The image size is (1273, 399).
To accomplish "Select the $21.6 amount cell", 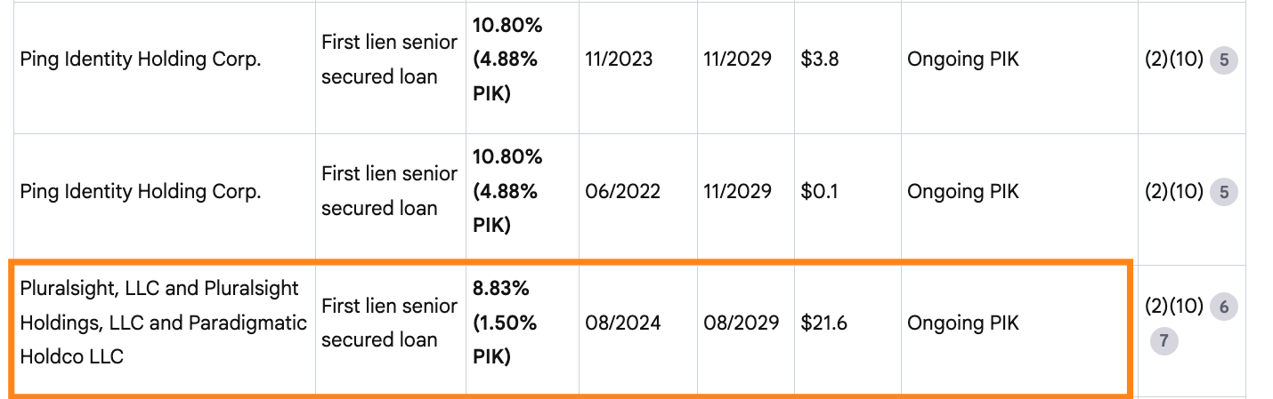I will tap(824, 323).
